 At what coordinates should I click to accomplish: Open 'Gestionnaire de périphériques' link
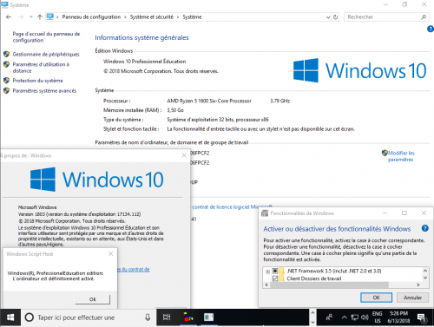[x=46, y=54]
